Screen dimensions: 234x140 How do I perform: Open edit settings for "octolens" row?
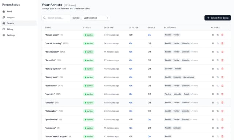pyautogui.click(x=218, y=128)
